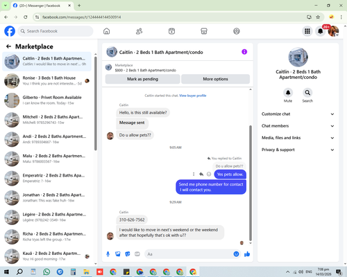Open View buyer profile link
The height and width of the screenshot is (277, 347).
click(x=193, y=96)
